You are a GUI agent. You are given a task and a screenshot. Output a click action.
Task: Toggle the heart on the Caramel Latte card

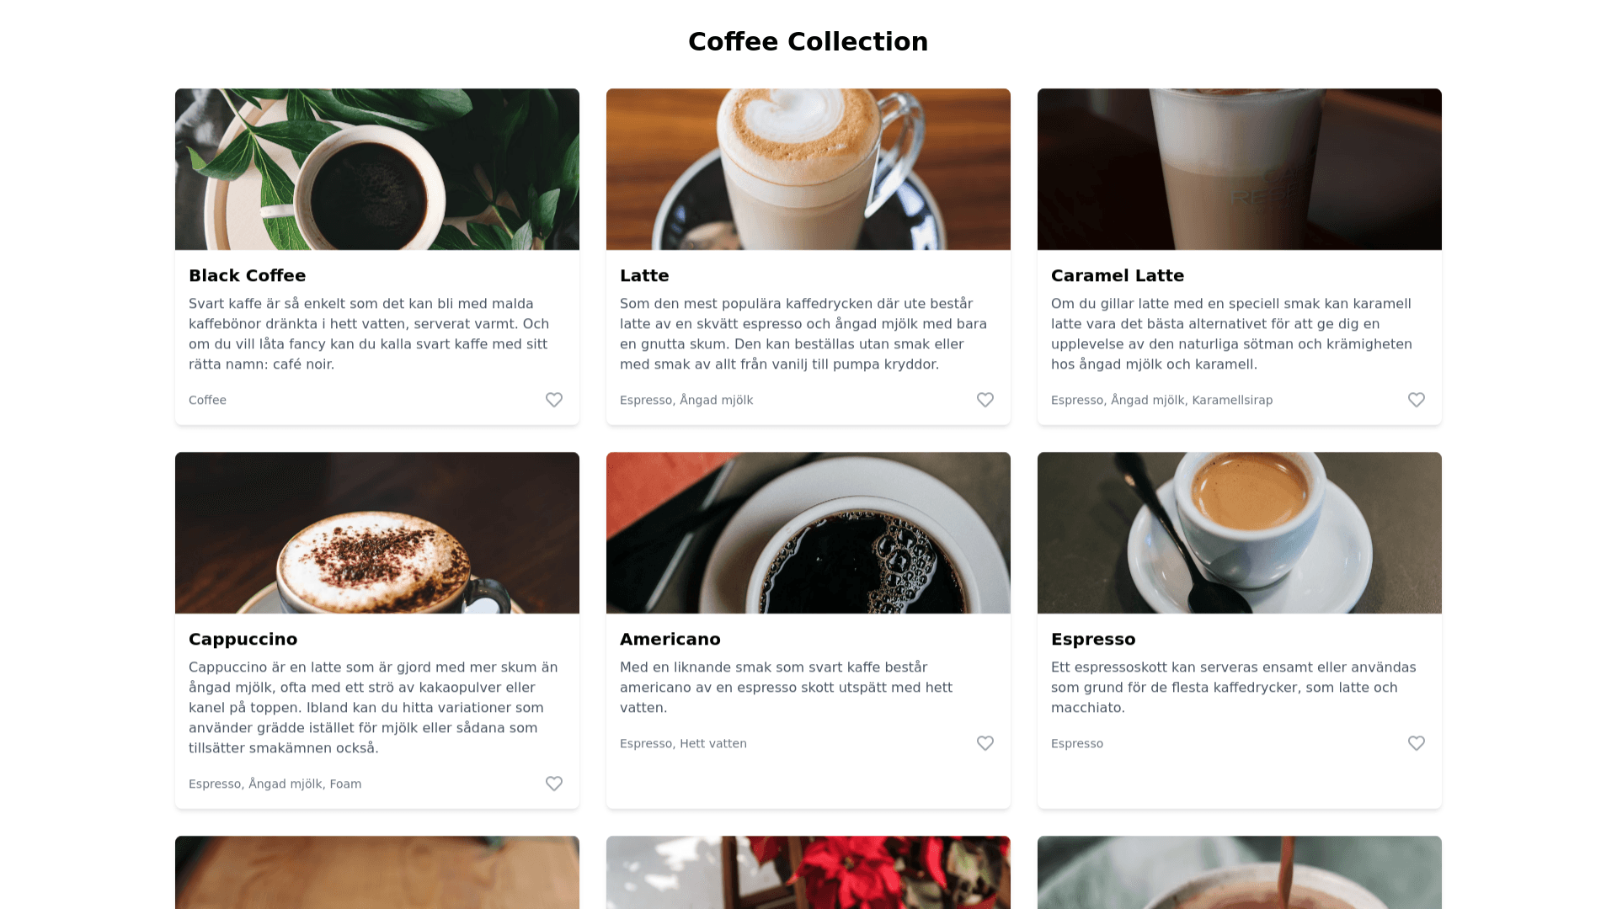click(1417, 400)
